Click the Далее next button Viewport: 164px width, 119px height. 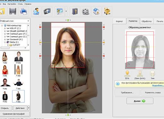(140, 101)
